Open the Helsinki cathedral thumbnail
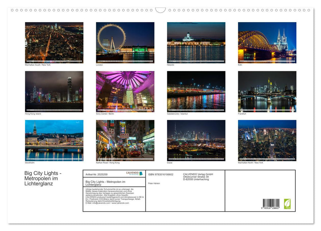 pos(196,43)
